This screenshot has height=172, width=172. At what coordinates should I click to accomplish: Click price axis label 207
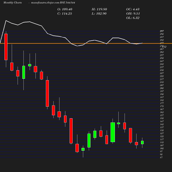162,85
